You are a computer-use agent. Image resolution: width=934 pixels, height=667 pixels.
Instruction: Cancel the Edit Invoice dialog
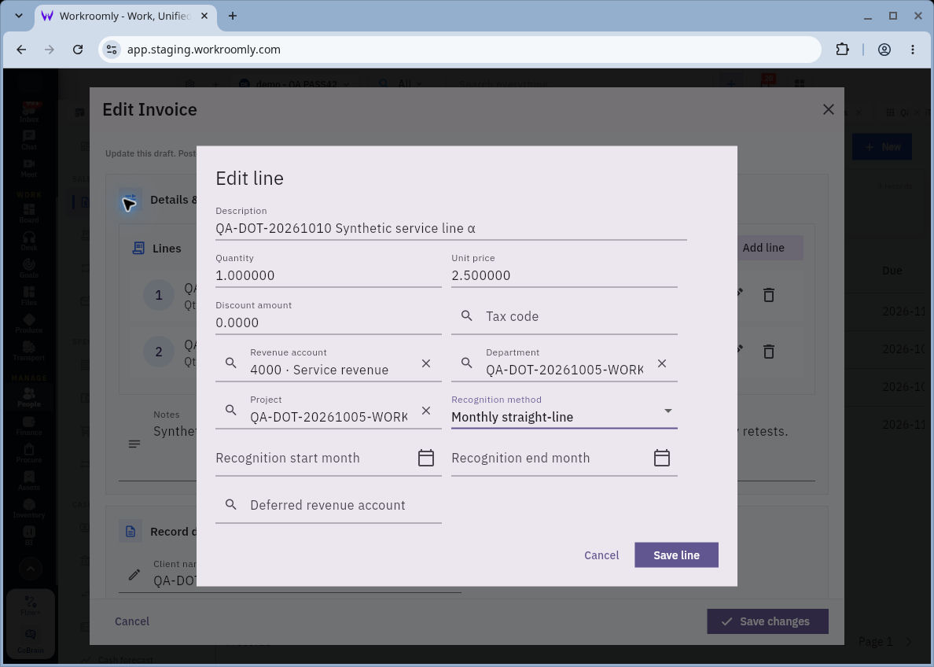click(132, 621)
